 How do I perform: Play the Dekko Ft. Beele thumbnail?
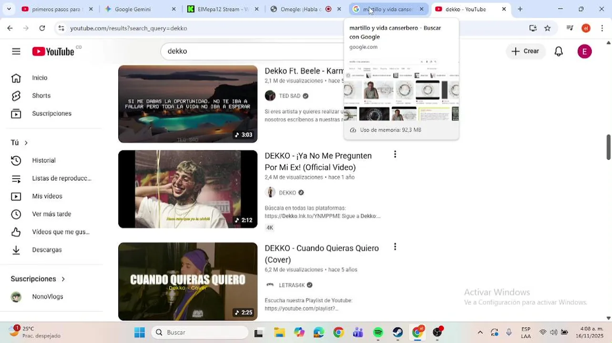pyautogui.click(x=188, y=103)
